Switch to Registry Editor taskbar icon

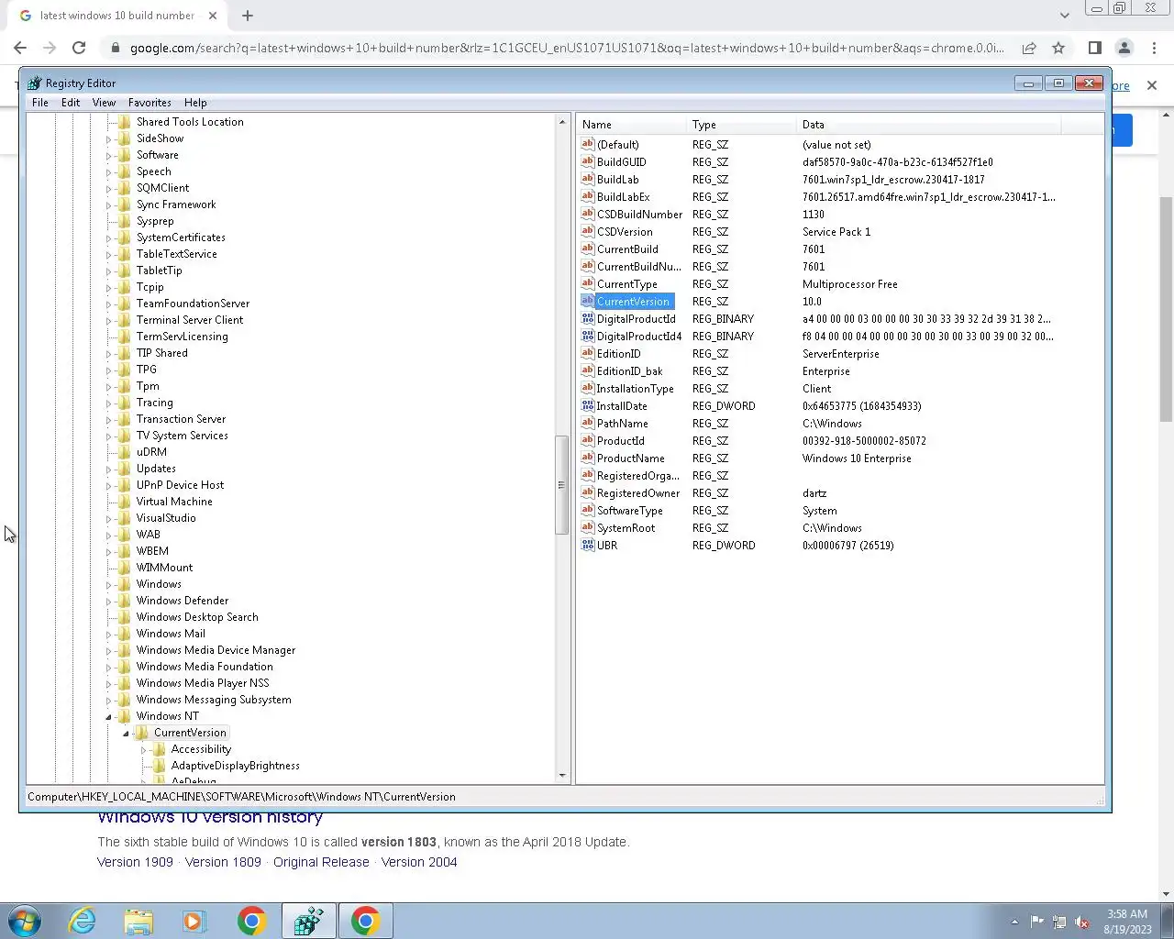(x=308, y=921)
